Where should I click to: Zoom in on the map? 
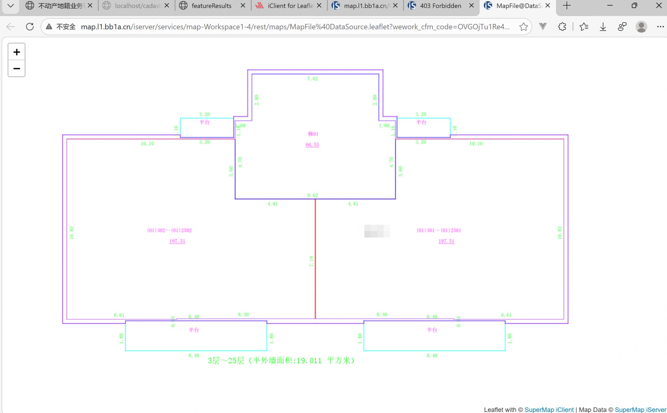point(16,52)
